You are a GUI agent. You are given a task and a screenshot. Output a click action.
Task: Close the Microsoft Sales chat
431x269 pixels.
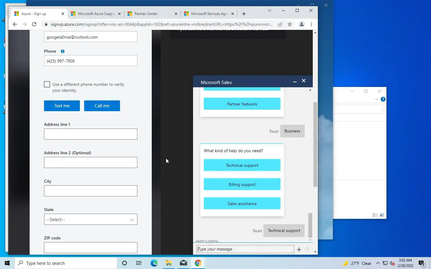tap(304, 81)
